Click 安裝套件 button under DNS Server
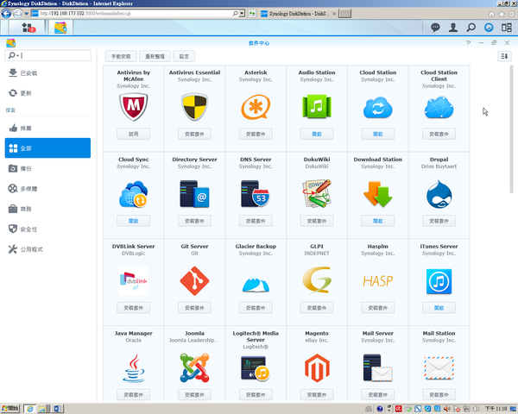This screenshot has height=414, width=518. click(x=256, y=221)
